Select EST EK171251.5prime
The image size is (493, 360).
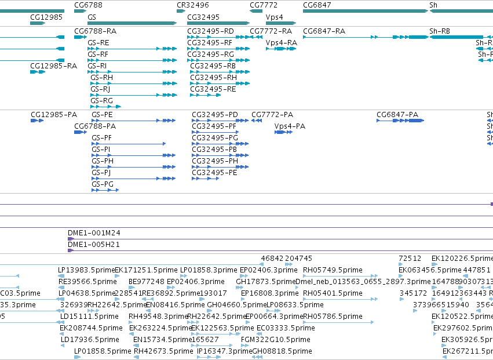click(x=146, y=270)
